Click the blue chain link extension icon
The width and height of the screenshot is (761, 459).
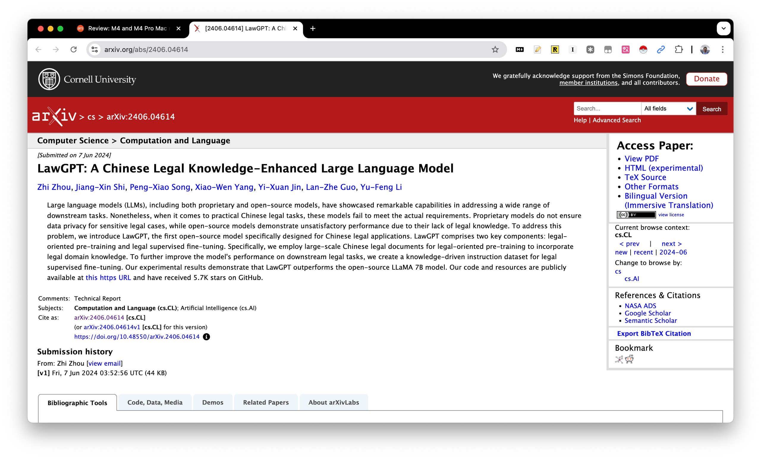pyautogui.click(x=661, y=49)
